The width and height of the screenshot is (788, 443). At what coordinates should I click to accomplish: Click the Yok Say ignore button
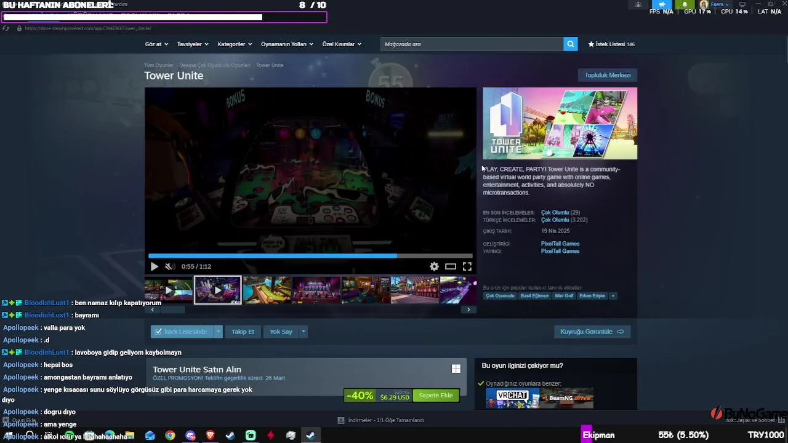click(x=281, y=332)
